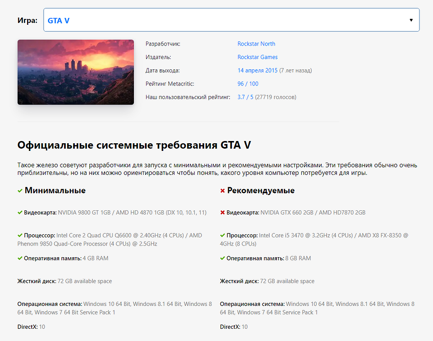Open the Rockstar Games publisher link
This screenshot has width=433, height=341.
[x=257, y=57]
